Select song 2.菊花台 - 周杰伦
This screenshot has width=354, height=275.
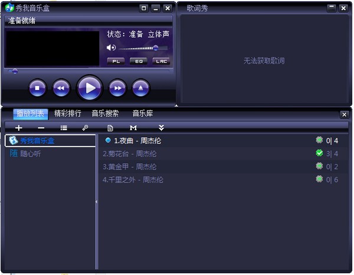[x=222, y=154]
